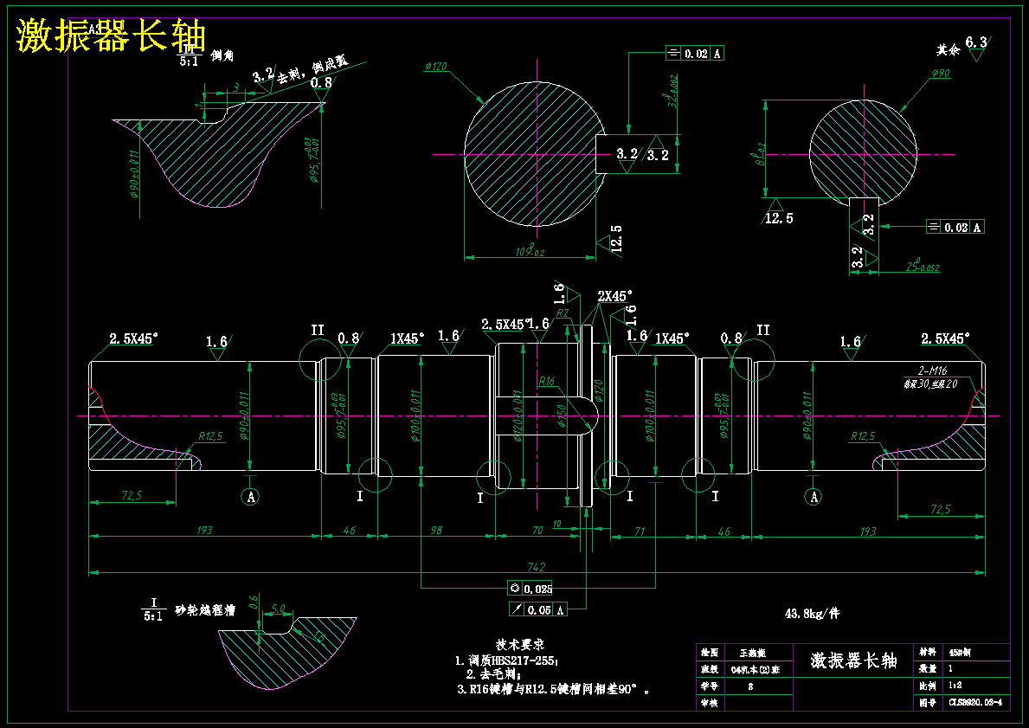Click the '5.0' groove width dimension
Viewport: 1029px width, 728px height.
279,609
